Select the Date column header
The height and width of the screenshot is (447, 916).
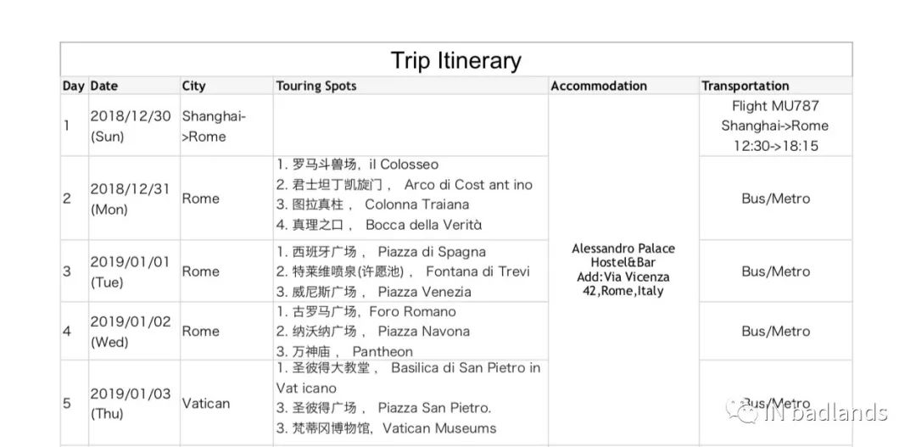104,86
